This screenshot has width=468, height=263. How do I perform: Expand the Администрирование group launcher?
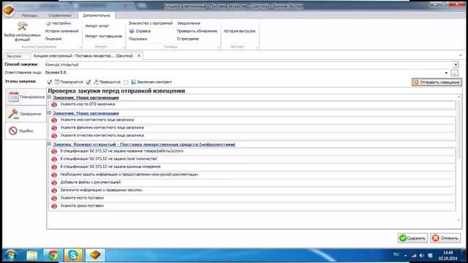pyautogui.click(x=80, y=47)
